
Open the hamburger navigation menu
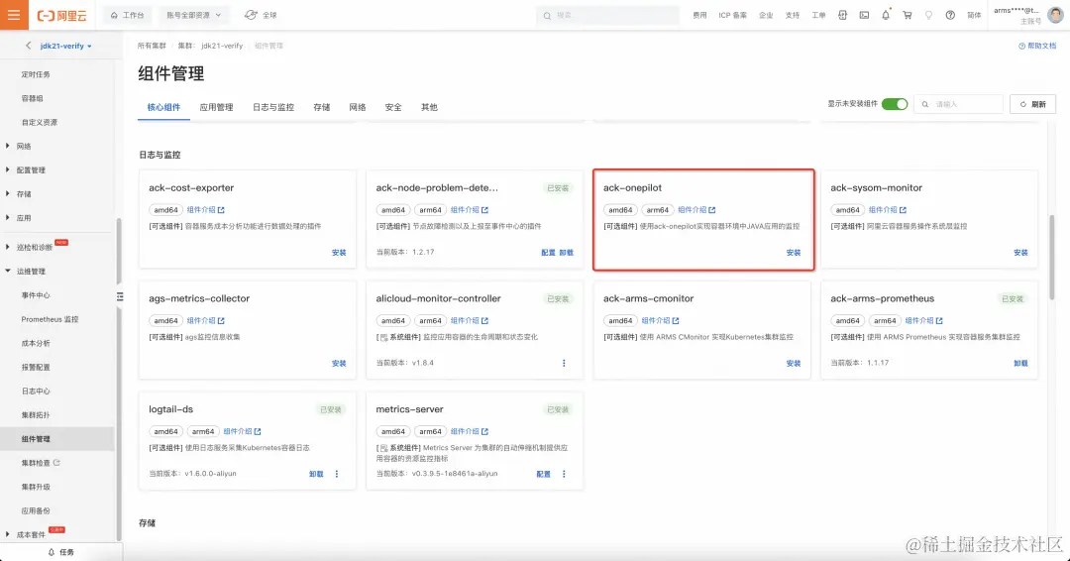click(x=14, y=14)
